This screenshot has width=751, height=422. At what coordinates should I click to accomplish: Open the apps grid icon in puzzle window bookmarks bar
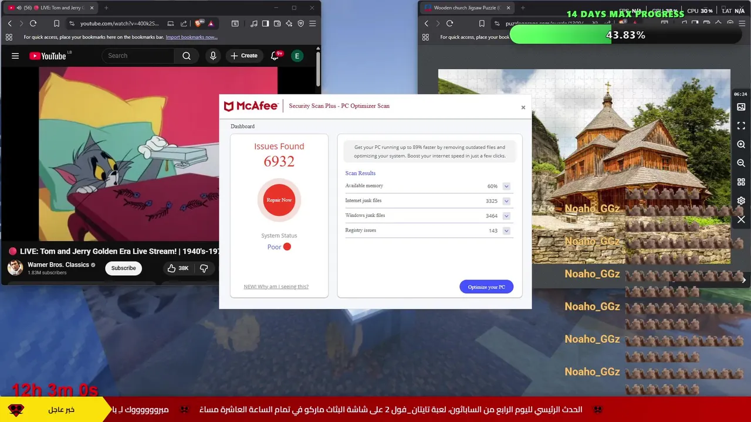425,37
